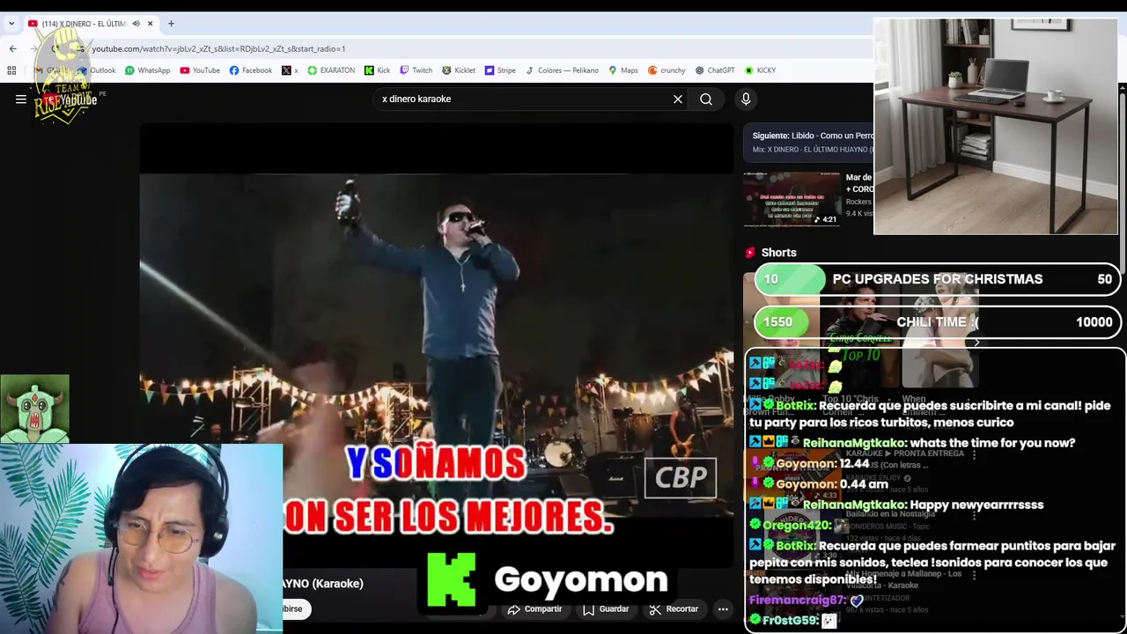This screenshot has width=1127, height=634.
Task: Open the KICKY bookmark
Action: coord(760,70)
